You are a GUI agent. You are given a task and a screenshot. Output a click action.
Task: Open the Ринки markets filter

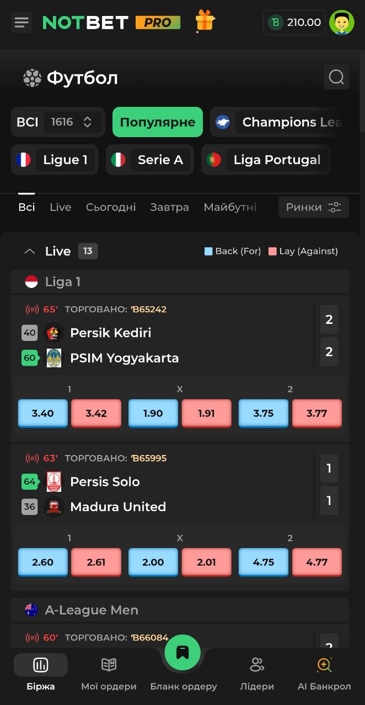coord(313,207)
